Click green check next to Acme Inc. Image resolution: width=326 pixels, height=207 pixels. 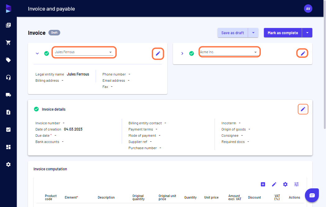click(192, 53)
